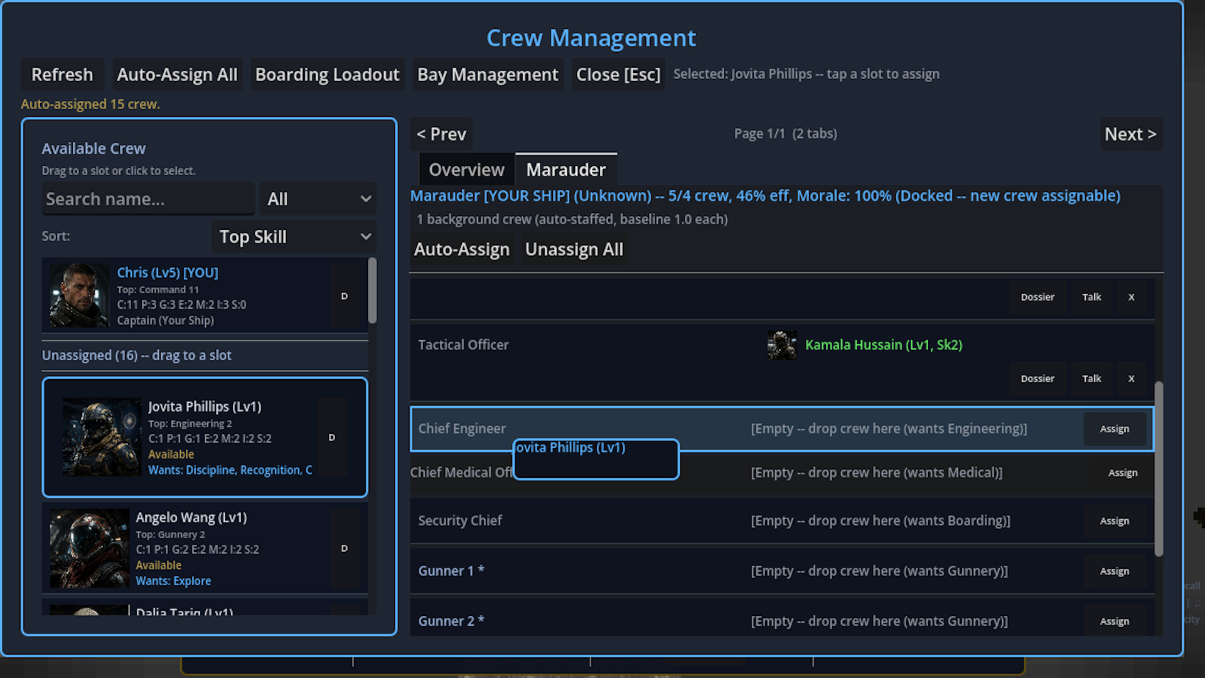Go to previous page with Prev
Image resolution: width=1205 pixels, height=678 pixels.
pyautogui.click(x=441, y=134)
